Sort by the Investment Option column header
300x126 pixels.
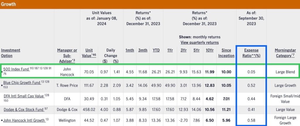pyautogui.click(x=11, y=53)
